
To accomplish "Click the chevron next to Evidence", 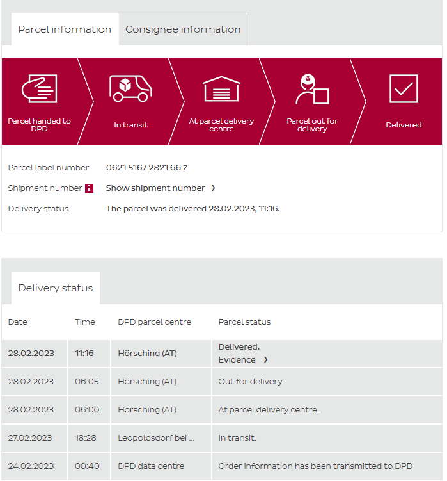I will [x=266, y=360].
